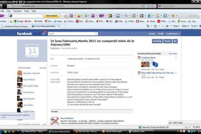Dismiss the Targul de Nunti event suggestion
This screenshot has width=201, height=134.
point(176,57)
